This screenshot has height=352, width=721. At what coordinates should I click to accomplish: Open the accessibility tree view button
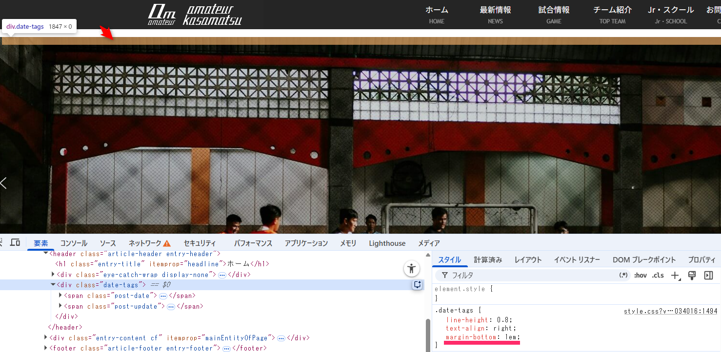[412, 268]
